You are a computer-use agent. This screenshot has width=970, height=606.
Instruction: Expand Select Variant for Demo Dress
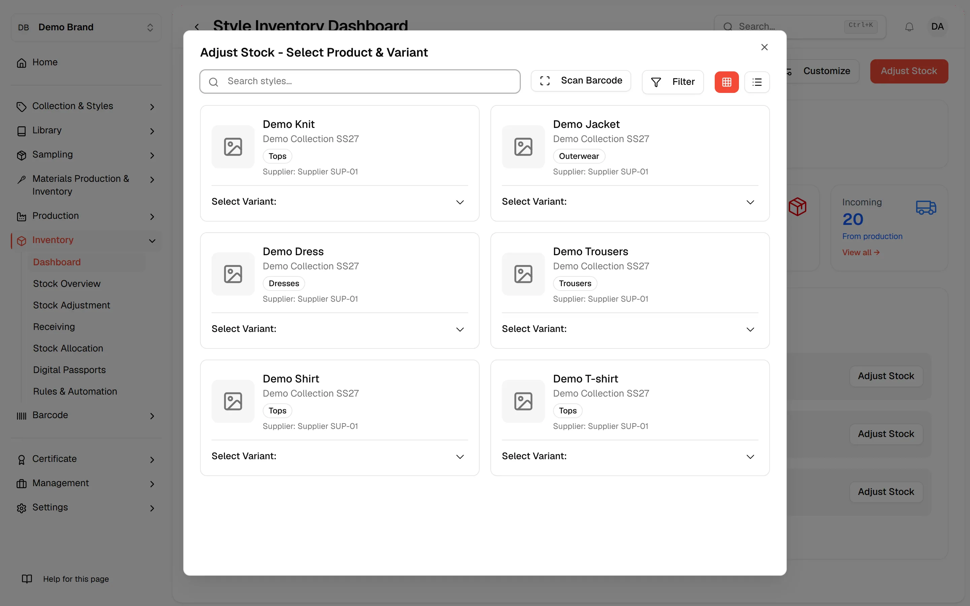[x=339, y=329]
